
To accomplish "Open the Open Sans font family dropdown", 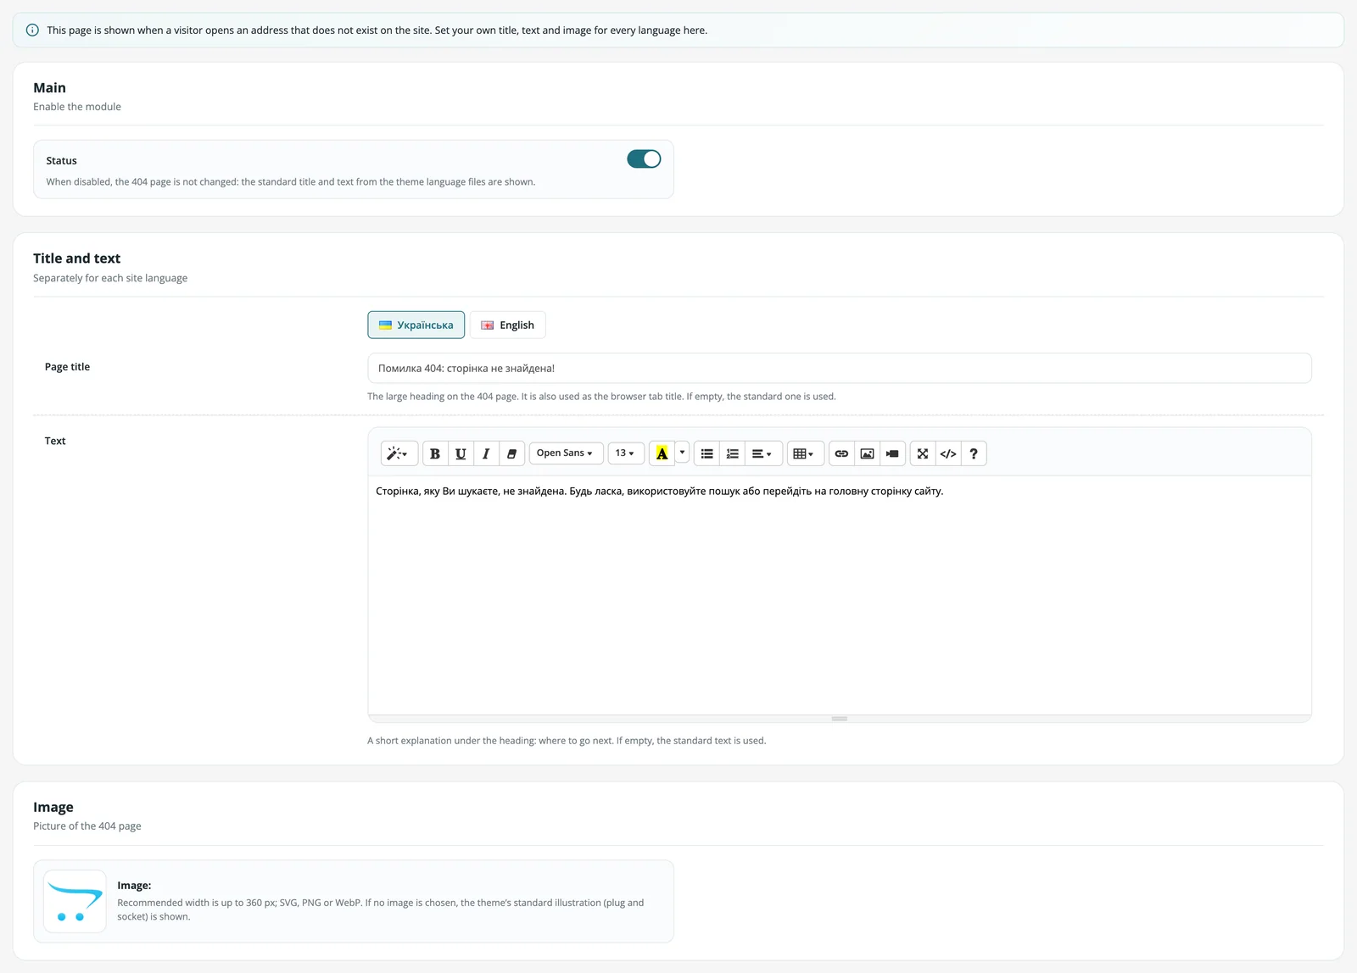I will (566, 453).
